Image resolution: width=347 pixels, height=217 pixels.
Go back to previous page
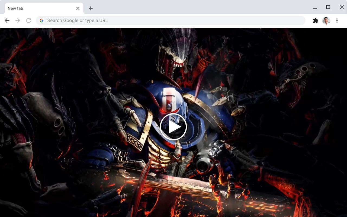click(7, 21)
